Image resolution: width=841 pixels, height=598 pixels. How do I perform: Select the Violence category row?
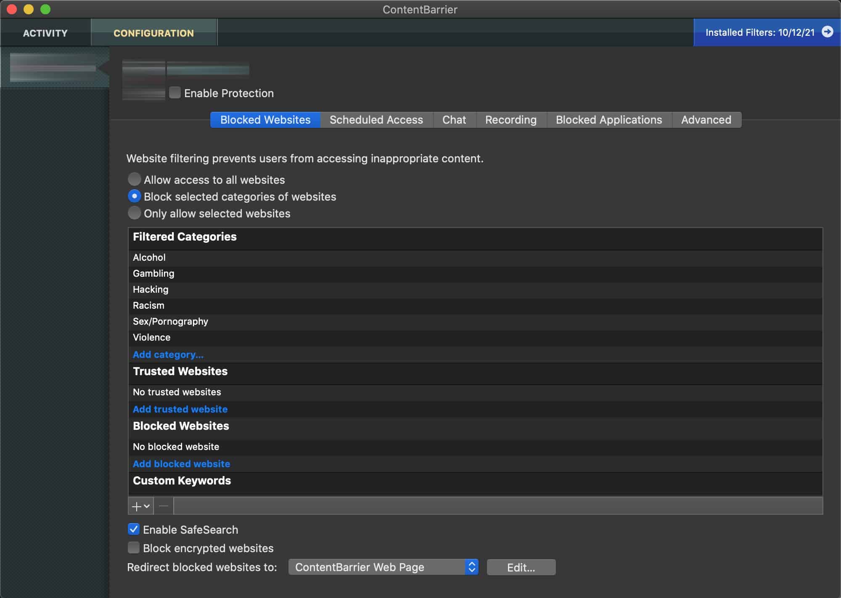[475, 337]
